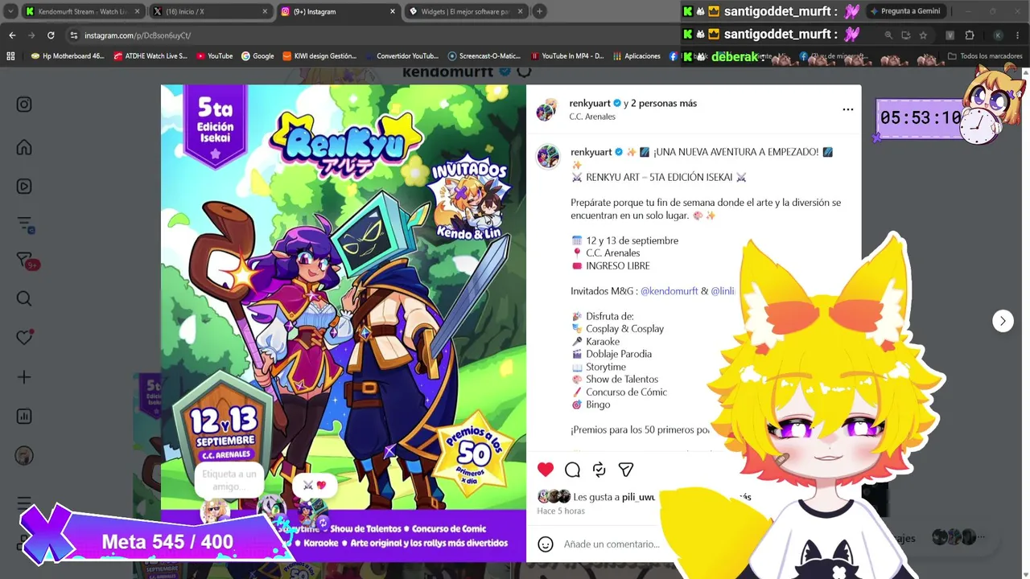
Task: Unlike the post with the red heart
Action: (x=546, y=470)
